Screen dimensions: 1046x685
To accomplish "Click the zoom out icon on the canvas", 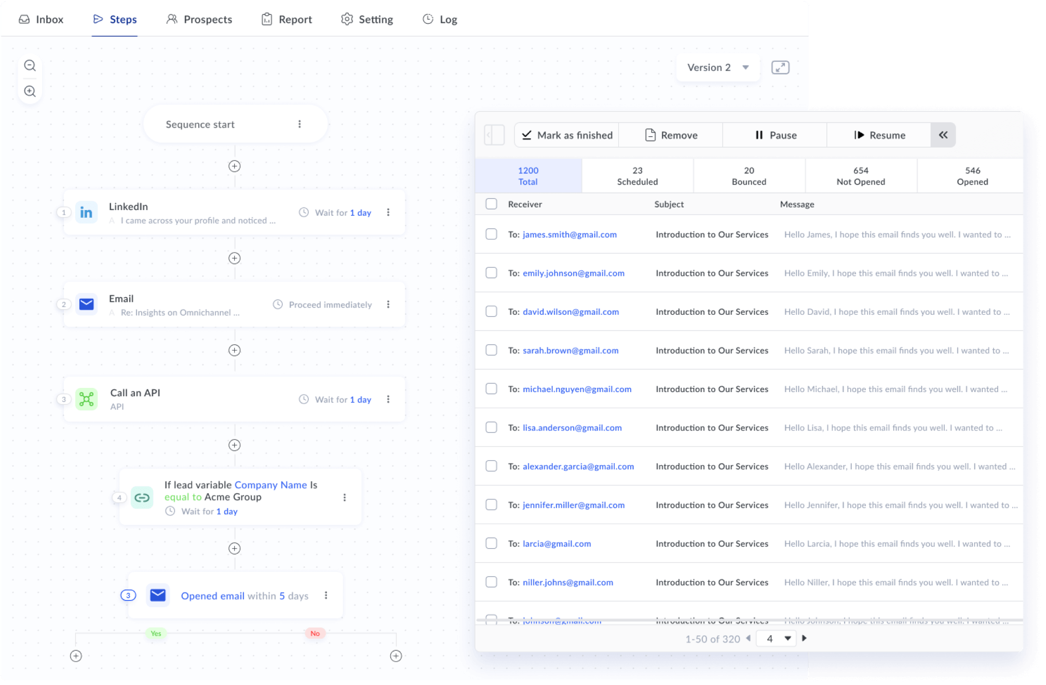I will (x=30, y=65).
